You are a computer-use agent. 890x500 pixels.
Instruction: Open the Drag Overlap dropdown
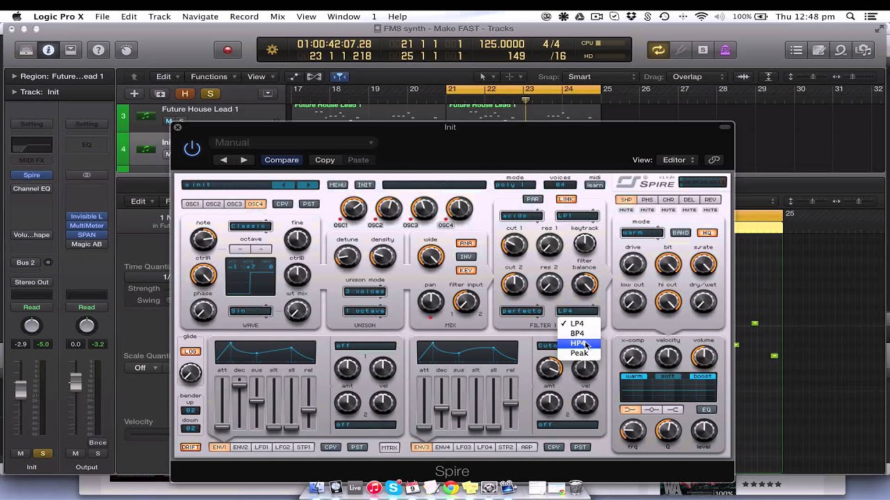click(699, 76)
